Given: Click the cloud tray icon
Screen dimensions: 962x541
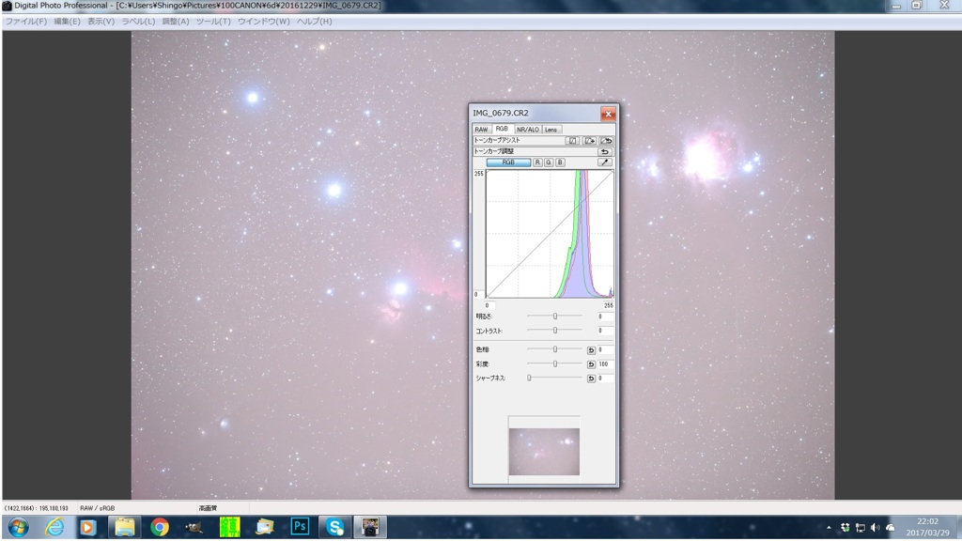Looking at the screenshot, I should tap(891, 528).
